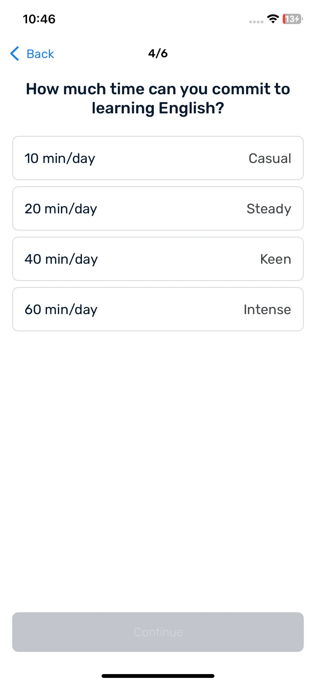The height and width of the screenshot is (684, 316).
Task: Tap the Wi-Fi status icon
Action: [x=273, y=19]
